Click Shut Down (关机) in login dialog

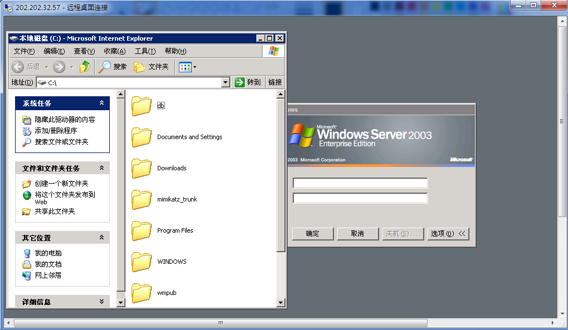tap(403, 234)
